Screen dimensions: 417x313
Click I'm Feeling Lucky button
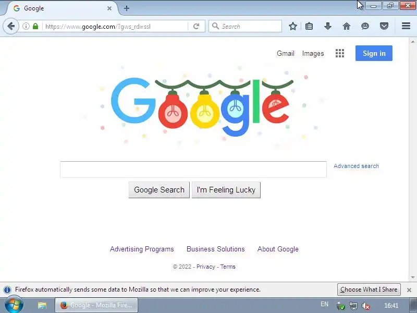pos(226,190)
